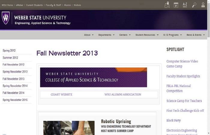Open First Tech Challenge Kick-off link
The height and width of the screenshot is (135, 210).
pyautogui.click(x=185, y=111)
